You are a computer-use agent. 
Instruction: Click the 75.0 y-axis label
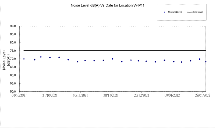(13, 51)
